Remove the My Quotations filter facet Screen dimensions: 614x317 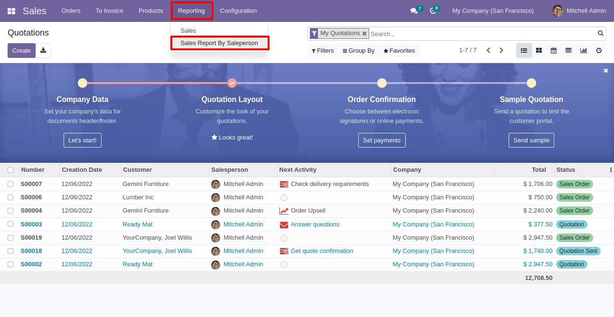pos(364,34)
